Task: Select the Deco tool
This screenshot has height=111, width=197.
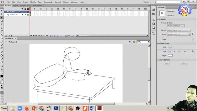Action: [x=2, y=48]
